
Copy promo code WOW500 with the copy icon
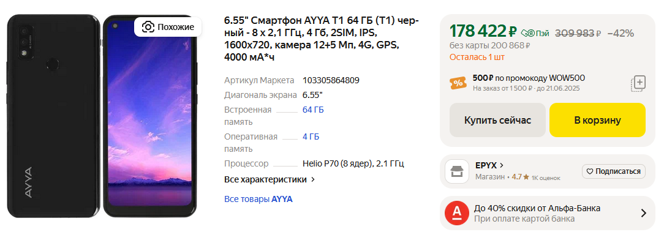[639, 83]
